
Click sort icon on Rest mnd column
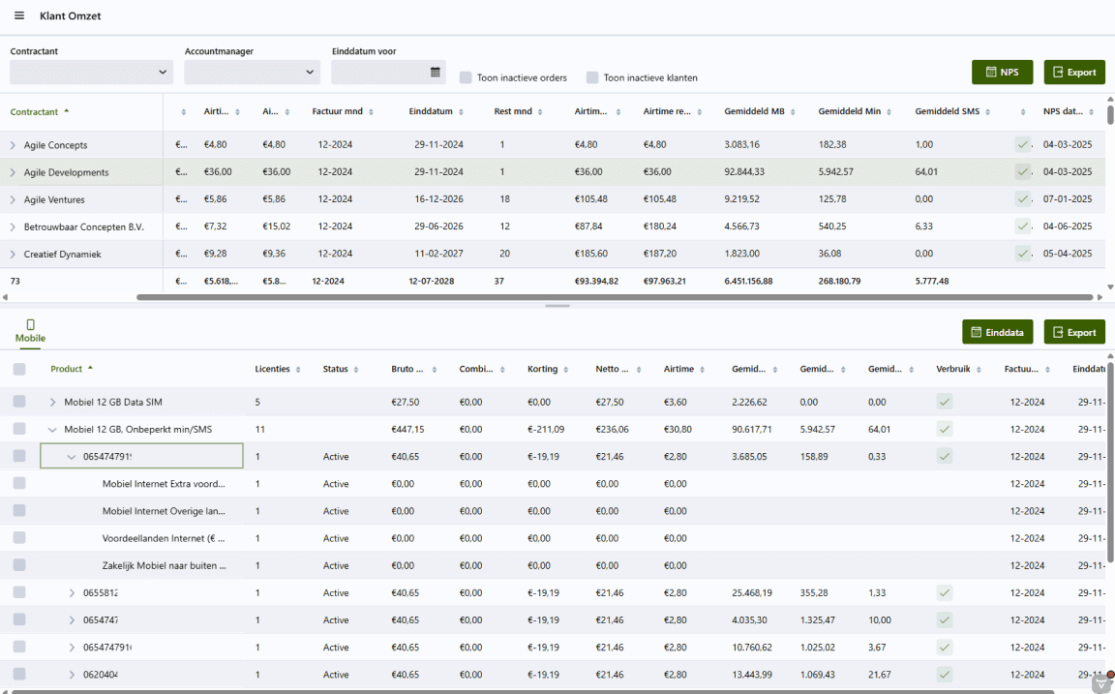(x=540, y=112)
